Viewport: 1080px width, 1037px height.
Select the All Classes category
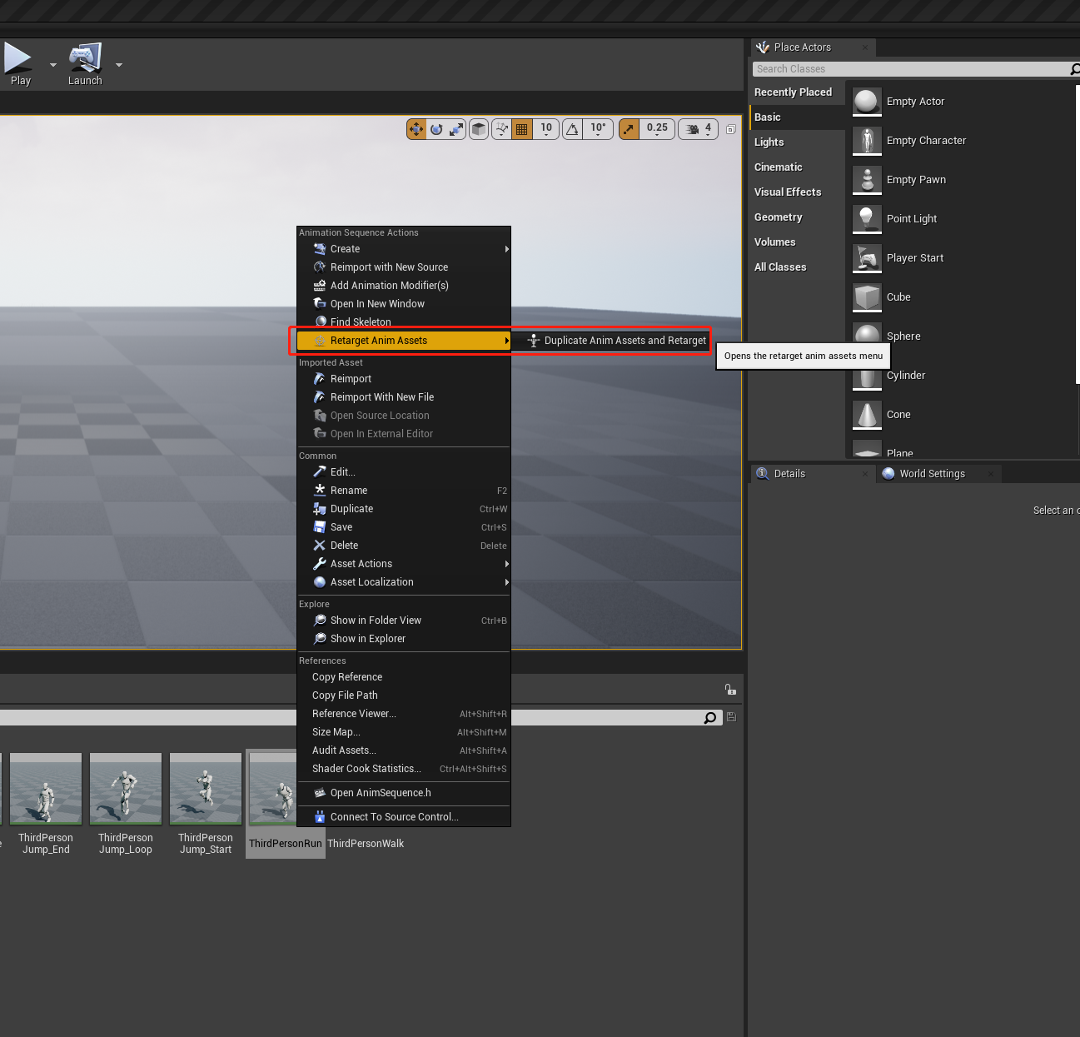tap(797, 267)
